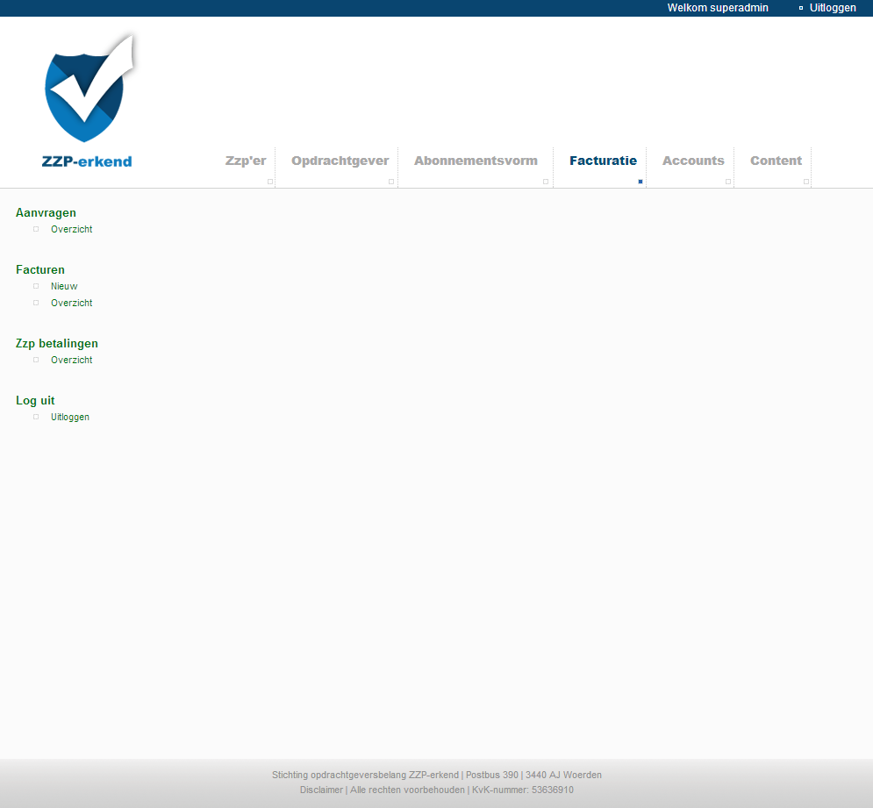Click the Postbus 390 footer text
Image resolution: width=873 pixels, height=808 pixels.
click(492, 776)
